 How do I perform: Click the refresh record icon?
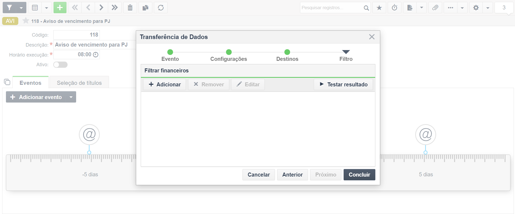coord(161,8)
